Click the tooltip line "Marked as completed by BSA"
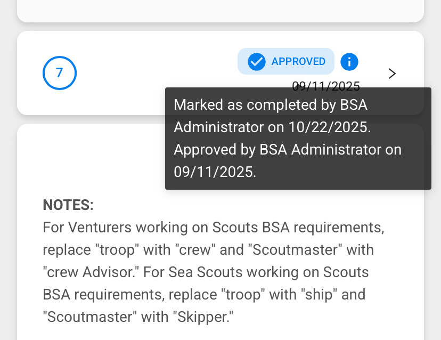The height and width of the screenshot is (340, 441). click(271, 105)
